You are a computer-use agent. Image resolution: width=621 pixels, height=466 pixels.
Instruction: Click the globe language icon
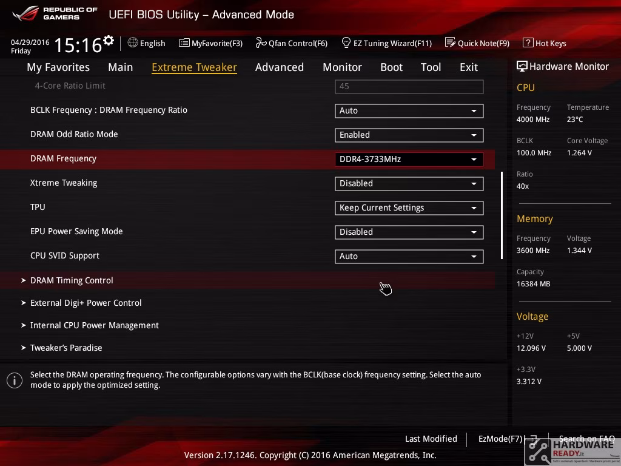point(133,42)
